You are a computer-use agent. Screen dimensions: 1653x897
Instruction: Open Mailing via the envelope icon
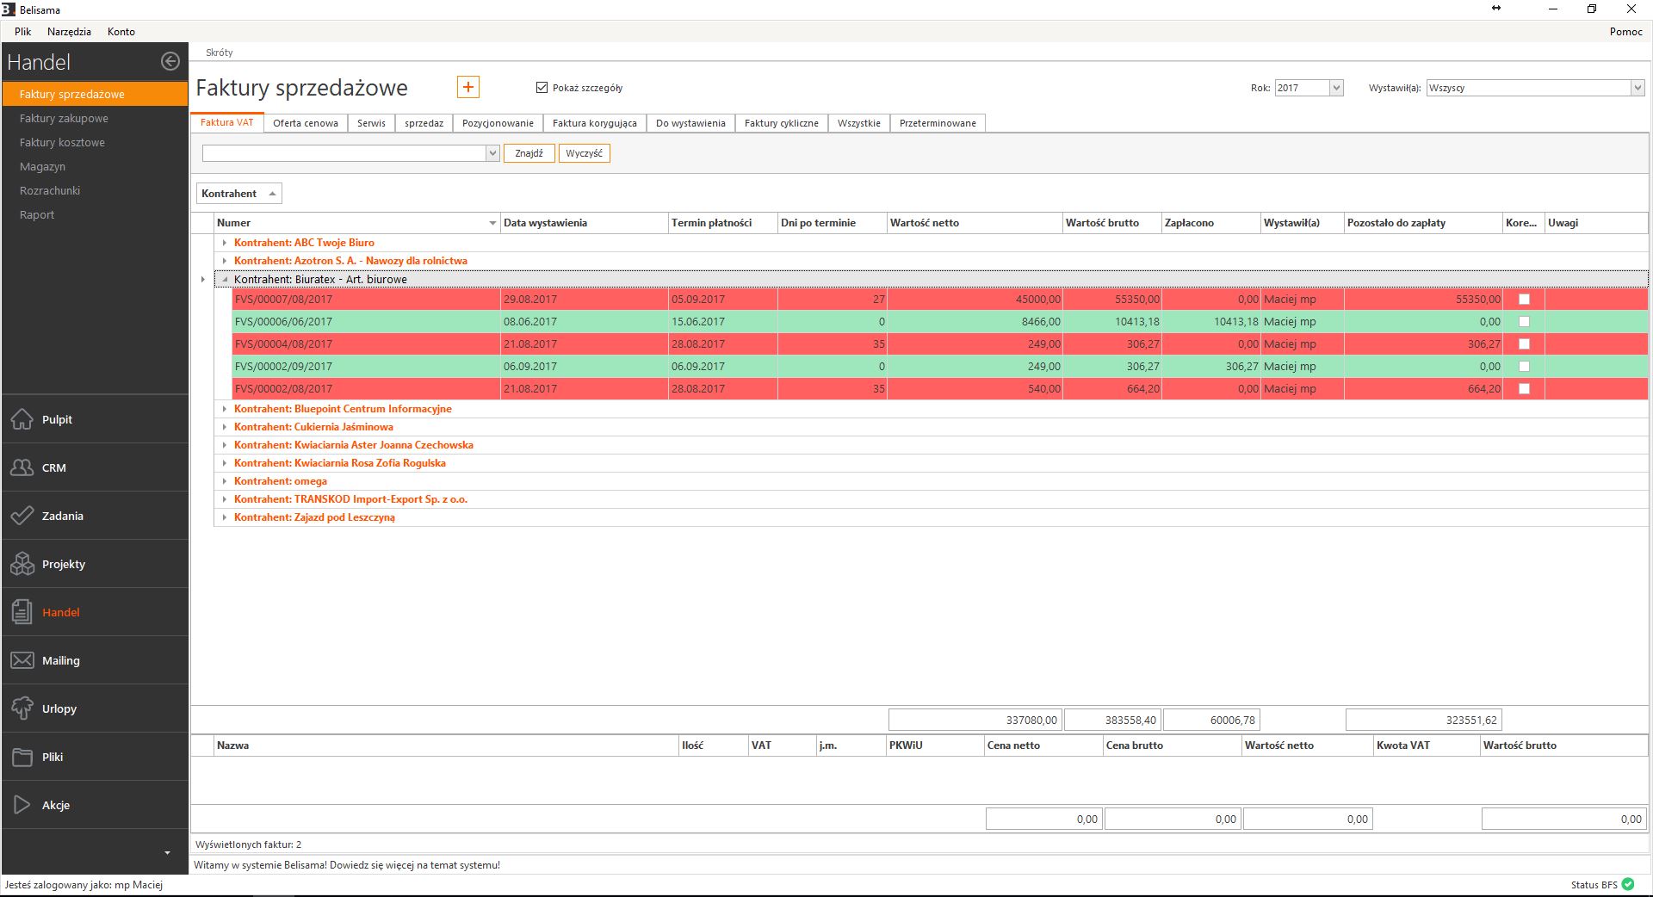pyautogui.click(x=22, y=660)
